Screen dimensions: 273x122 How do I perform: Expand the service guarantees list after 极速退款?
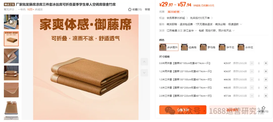click(241, 24)
